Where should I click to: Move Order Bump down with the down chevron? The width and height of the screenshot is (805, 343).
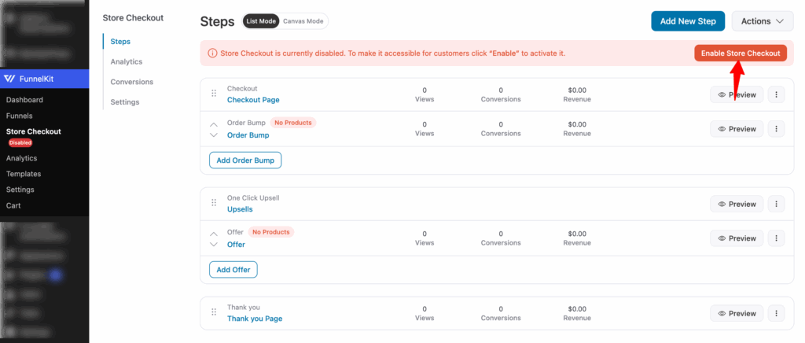pos(214,135)
